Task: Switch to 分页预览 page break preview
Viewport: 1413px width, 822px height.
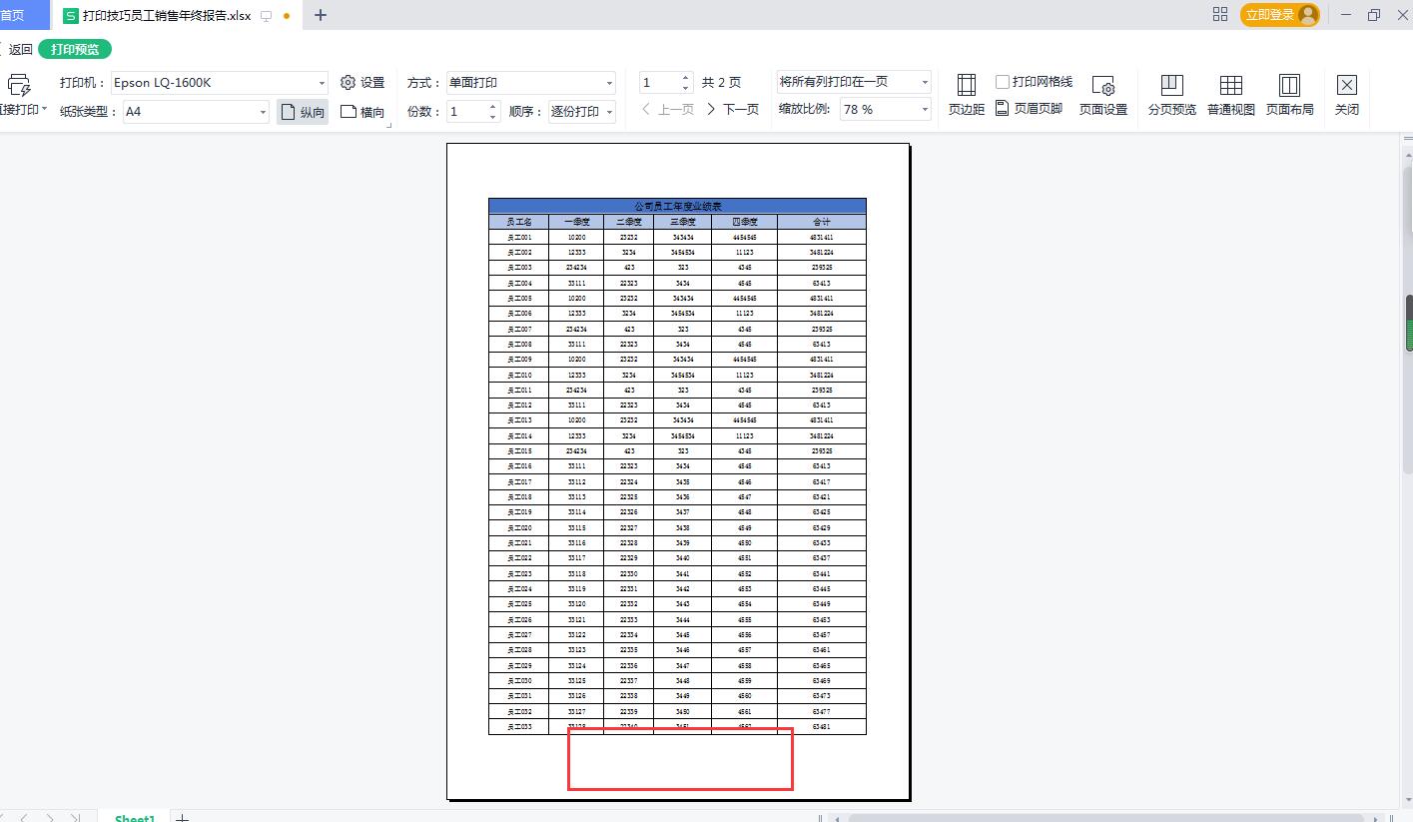Action: pos(1169,96)
